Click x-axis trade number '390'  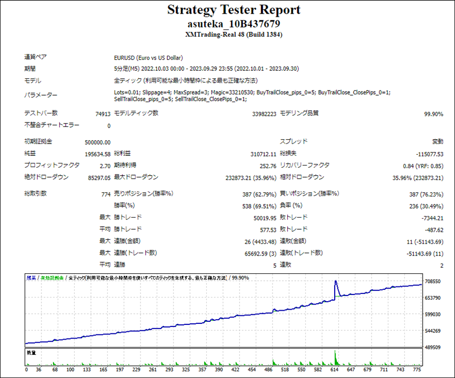219,370
